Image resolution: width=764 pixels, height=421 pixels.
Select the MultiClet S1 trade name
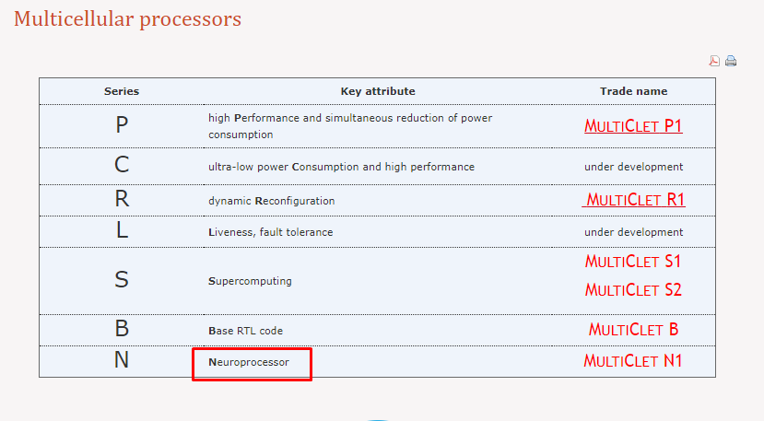633,262
